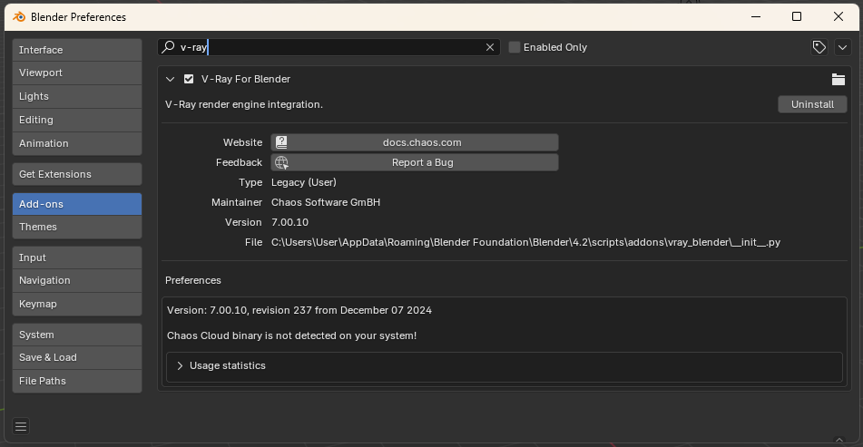Open the Keymap section

77,304
